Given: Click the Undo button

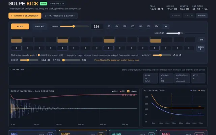Looking at the screenshot, I should click(x=175, y=16).
